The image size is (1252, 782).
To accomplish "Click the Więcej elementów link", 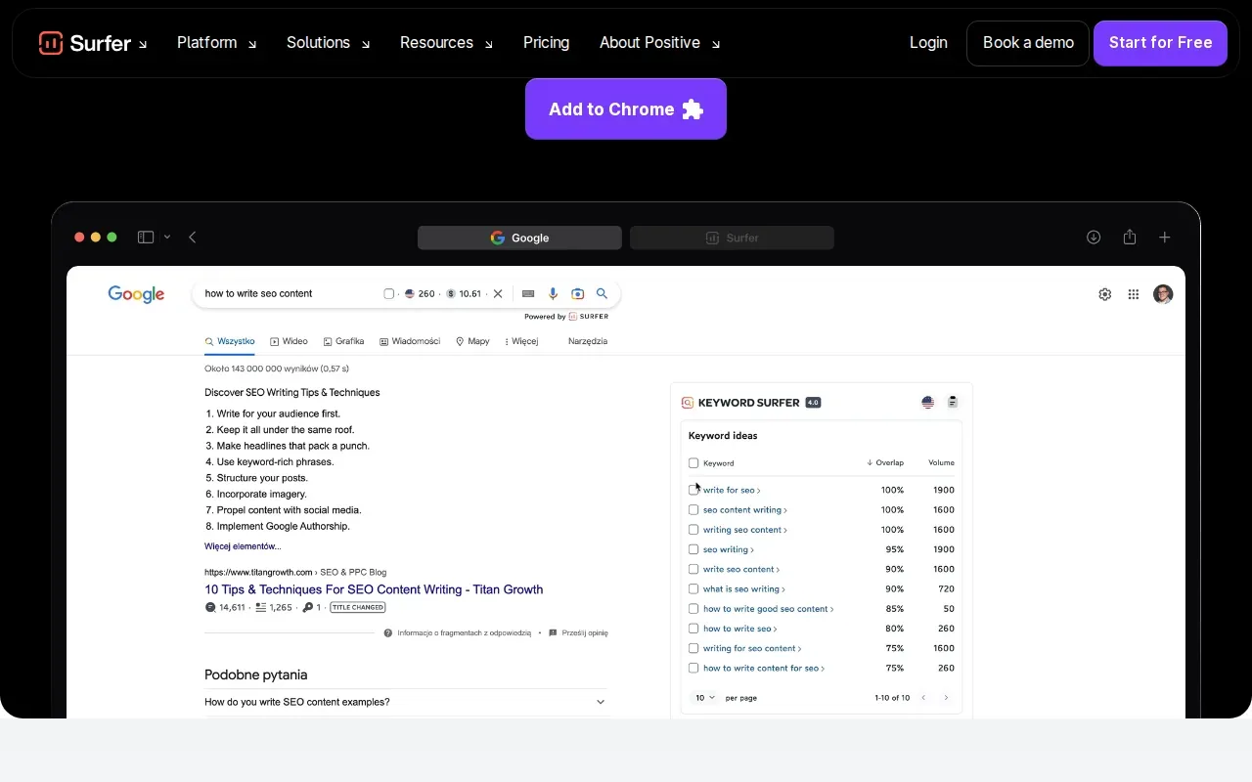I will tap(243, 546).
